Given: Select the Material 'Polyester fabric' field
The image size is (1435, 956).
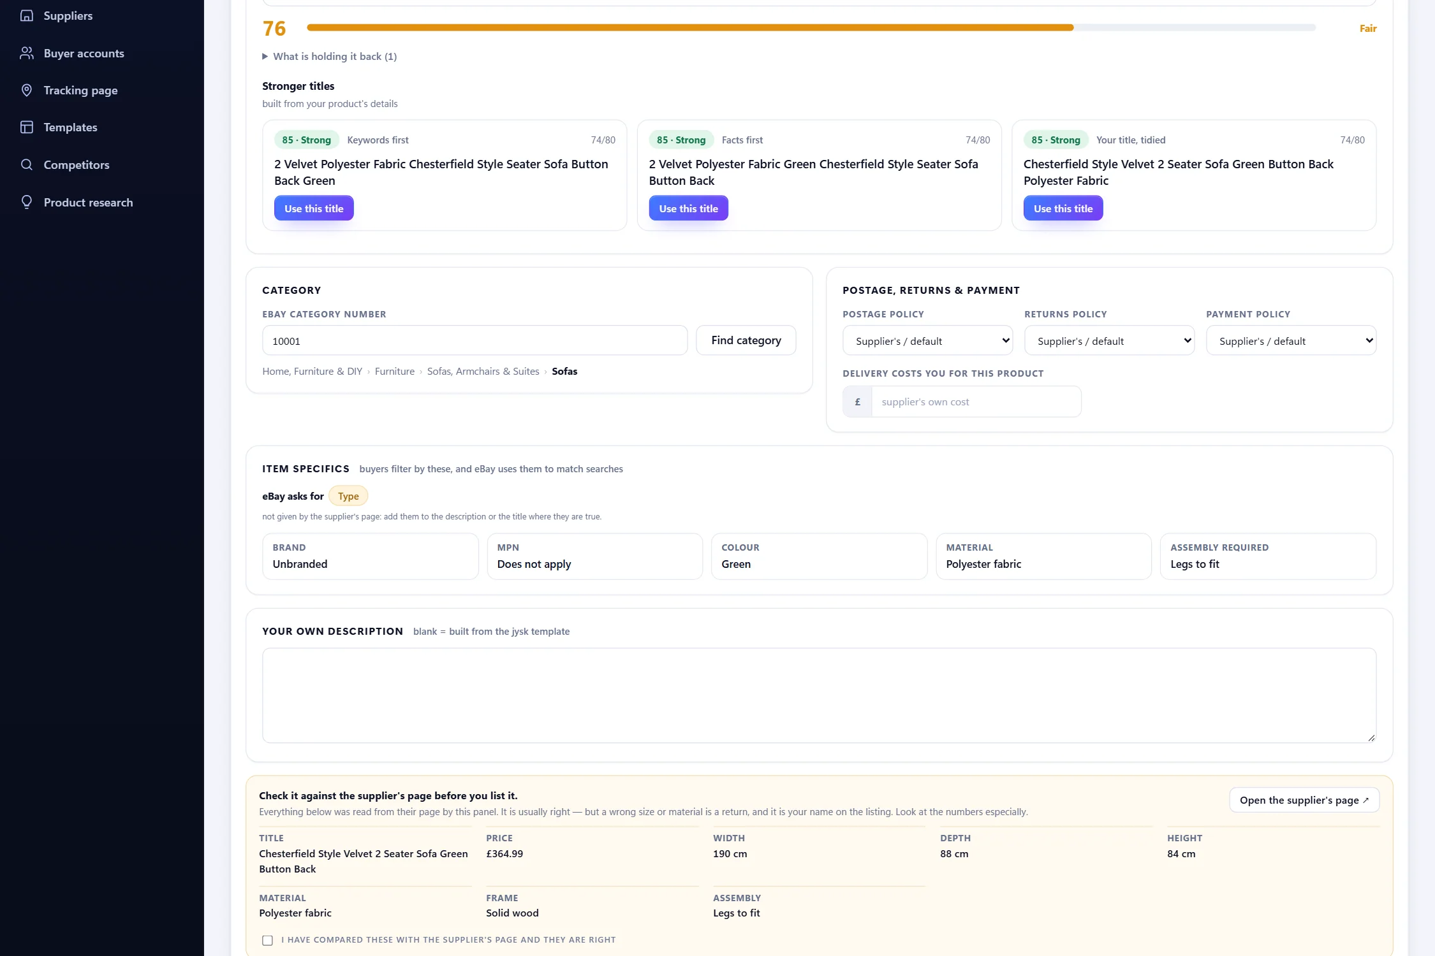Looking at the screenshot, I should pyautogui.click(x=1043, y=556).
